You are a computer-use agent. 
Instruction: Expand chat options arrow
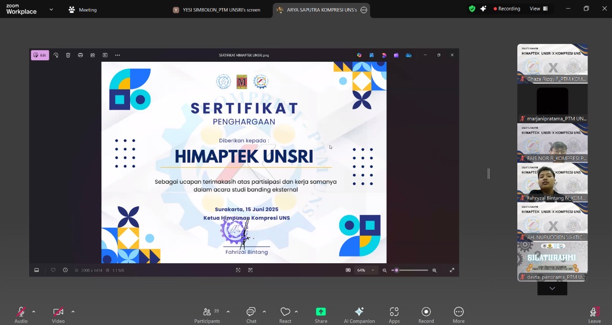(x=264, y=312)
